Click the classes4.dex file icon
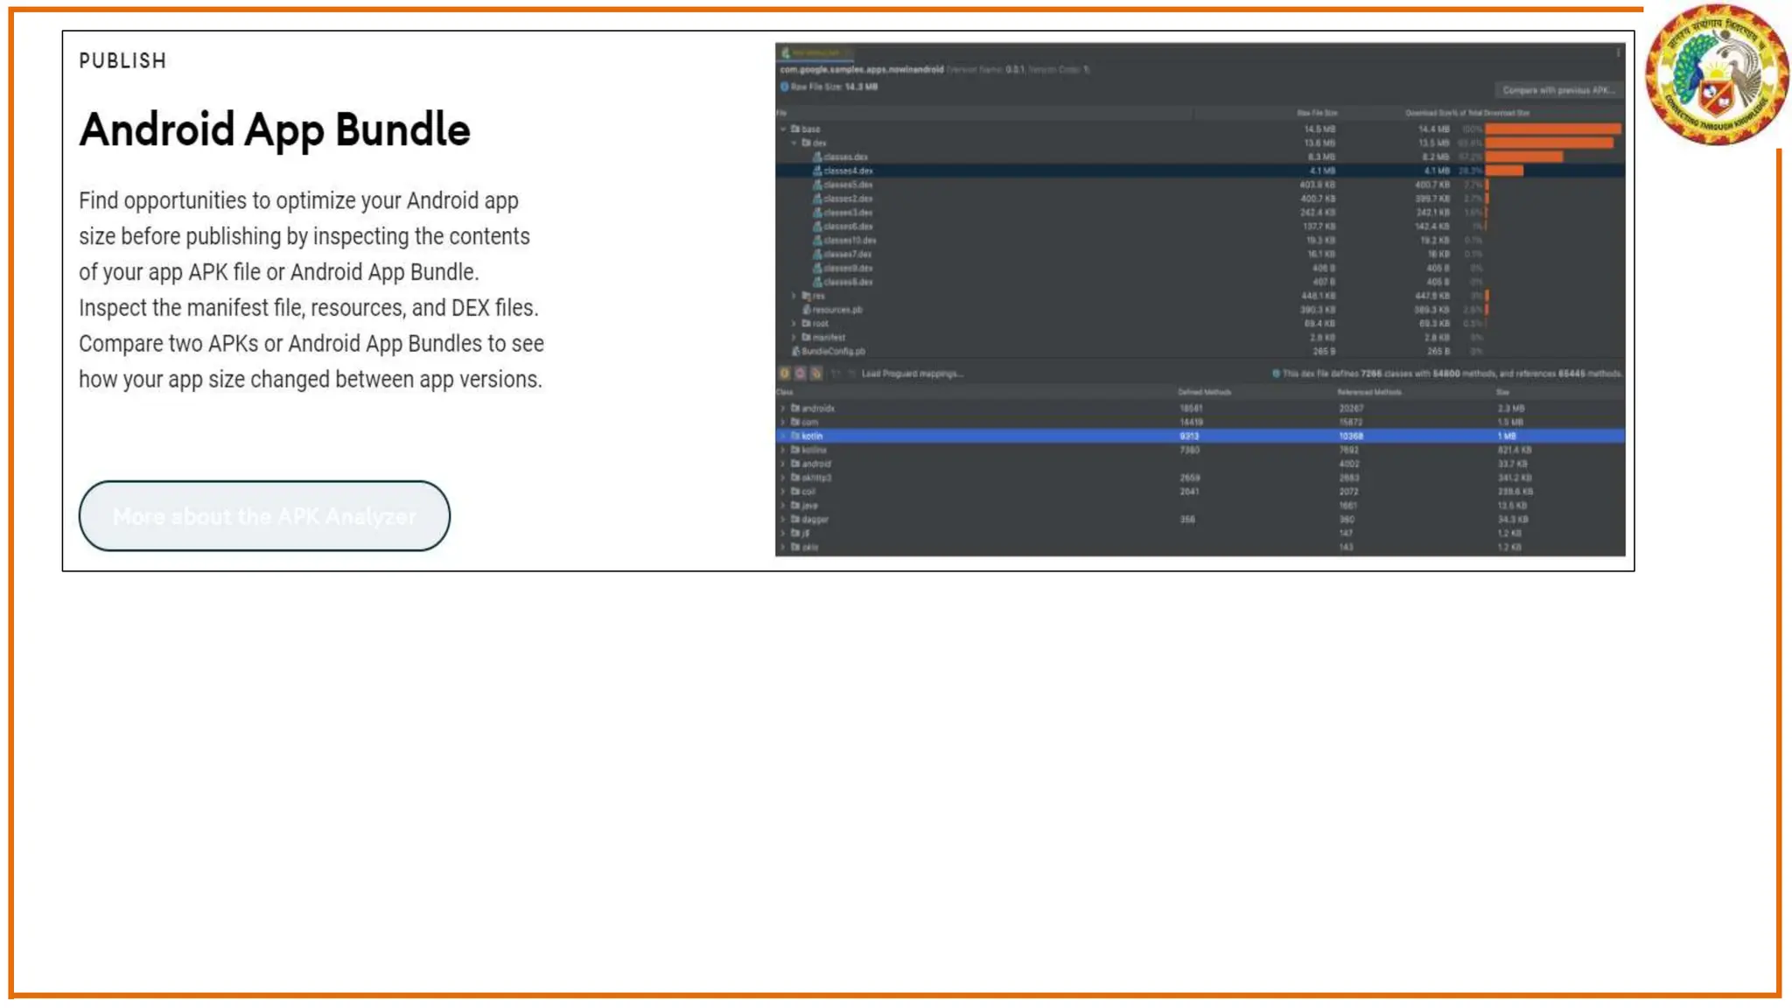The width and height of the screenshot is (1792, 1008). 817,171
